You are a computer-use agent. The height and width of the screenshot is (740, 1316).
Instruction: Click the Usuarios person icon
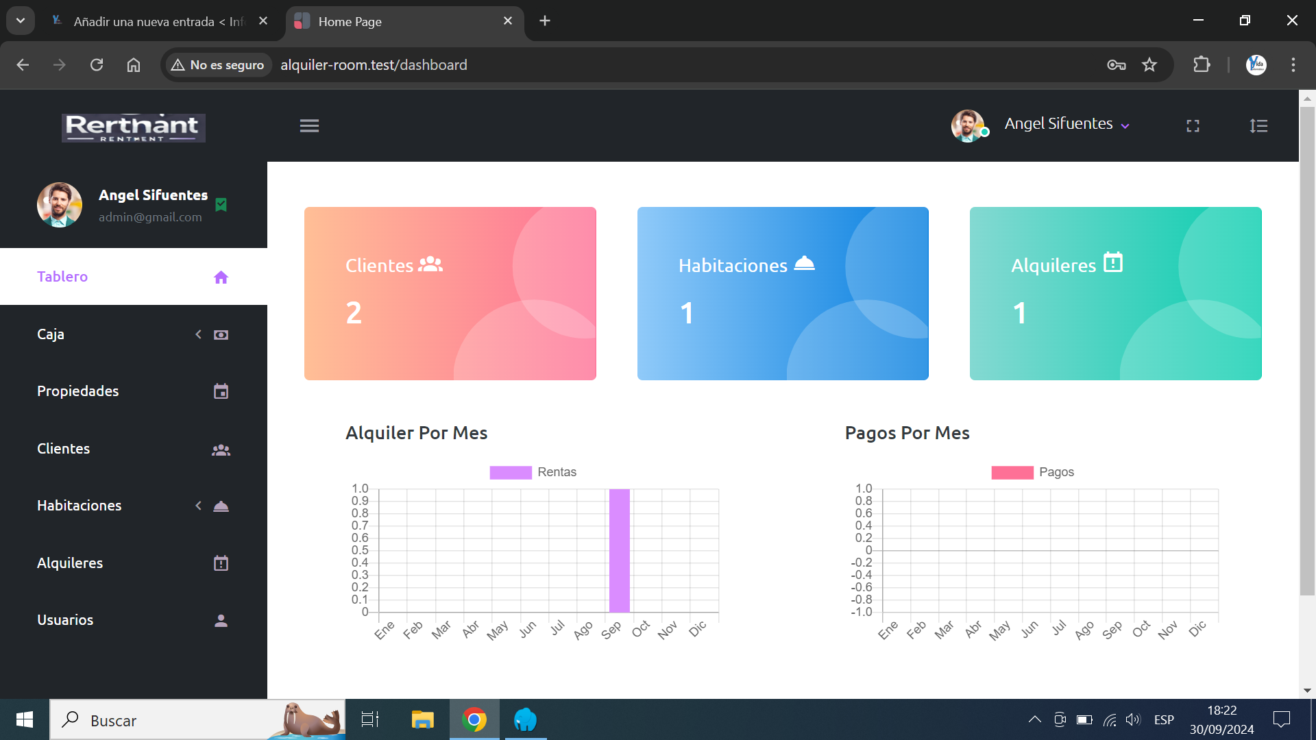tap(221, 621)
